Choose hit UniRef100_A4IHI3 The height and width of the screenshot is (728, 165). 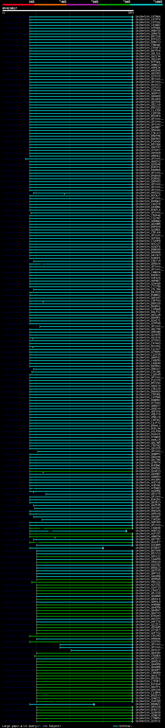click(148, 85)
